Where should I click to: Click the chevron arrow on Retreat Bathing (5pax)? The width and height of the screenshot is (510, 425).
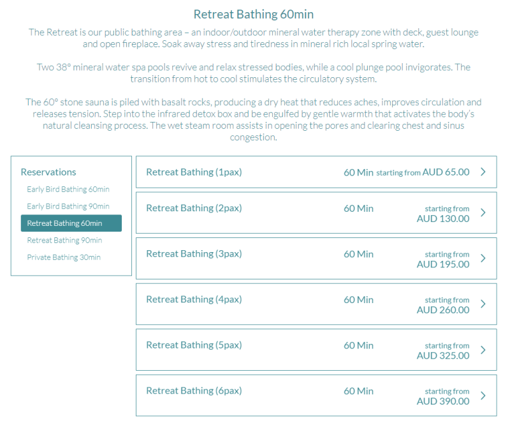483,350
